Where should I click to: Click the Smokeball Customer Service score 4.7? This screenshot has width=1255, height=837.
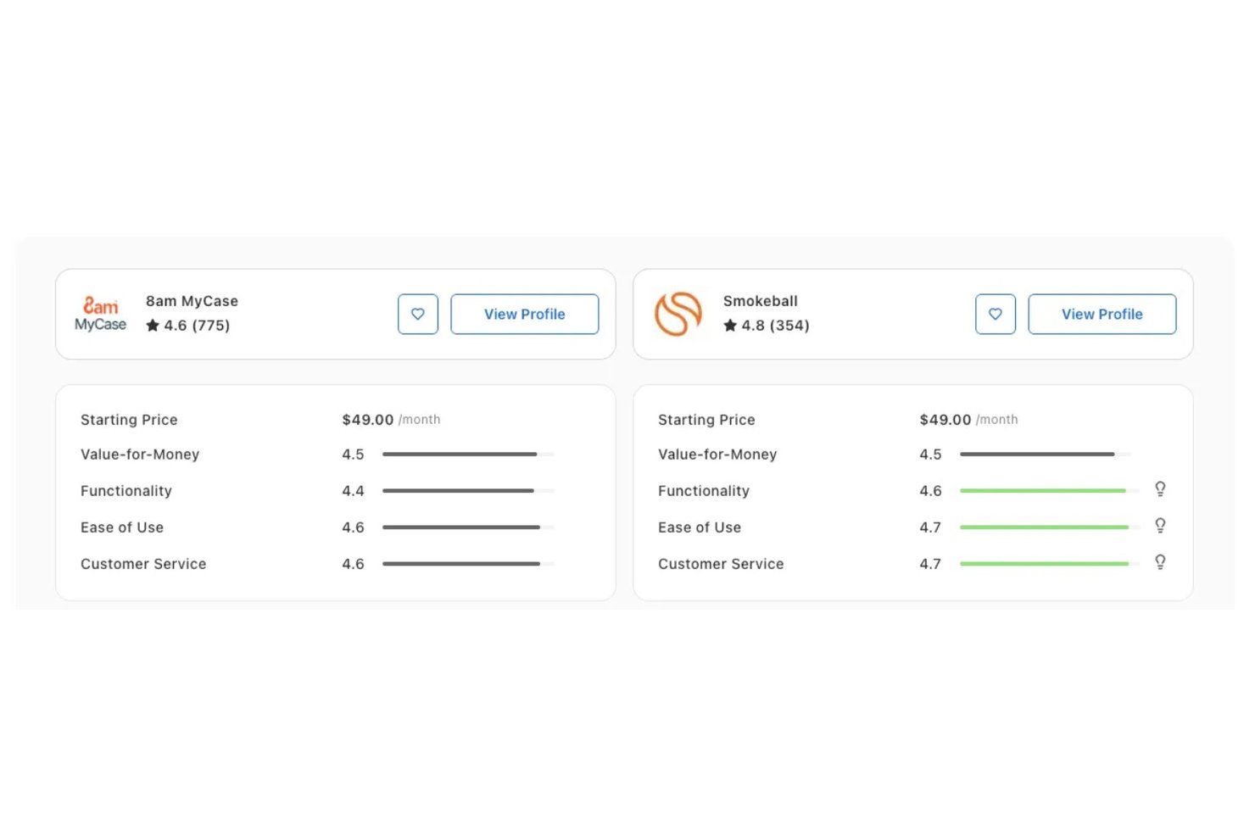coord(930,564)
